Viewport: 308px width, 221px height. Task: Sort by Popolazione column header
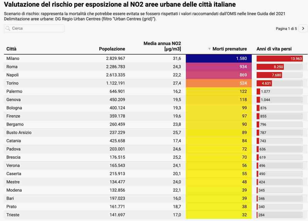(x=112, y=49)
